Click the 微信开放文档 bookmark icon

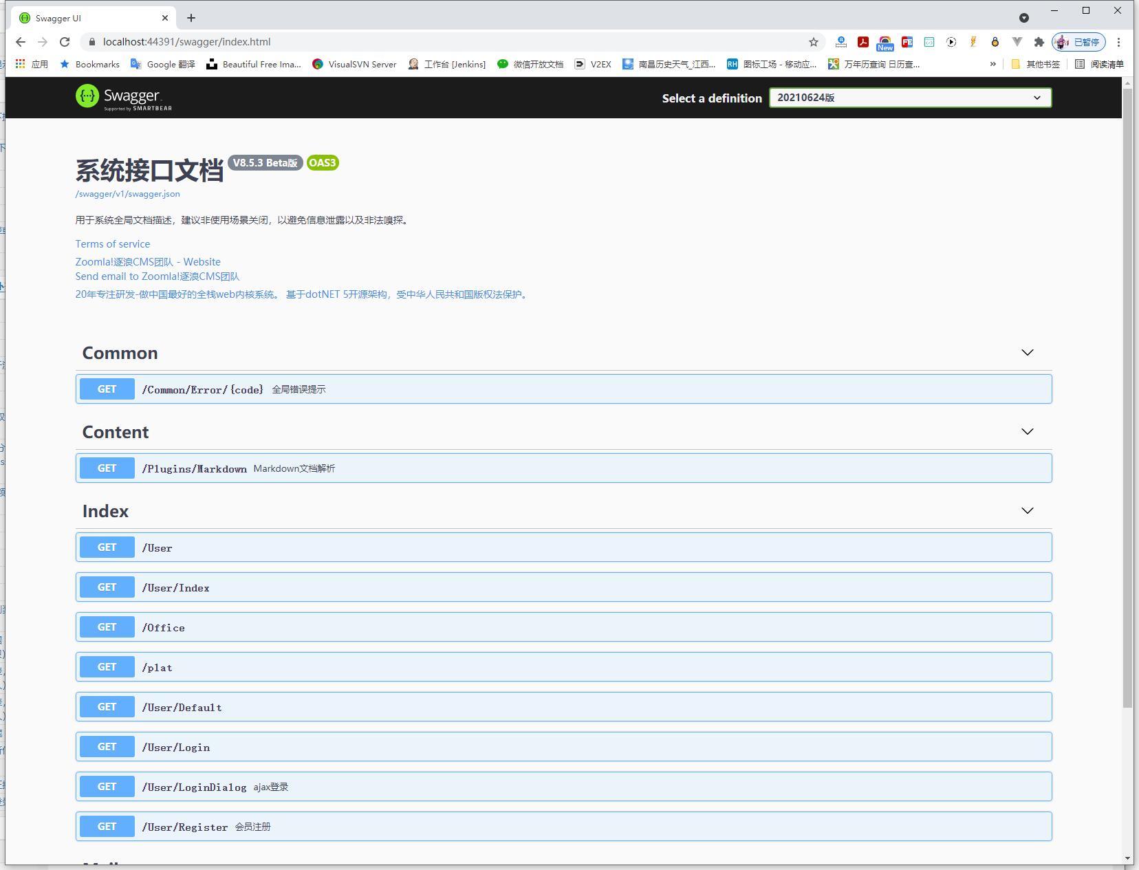pos(503,64)
